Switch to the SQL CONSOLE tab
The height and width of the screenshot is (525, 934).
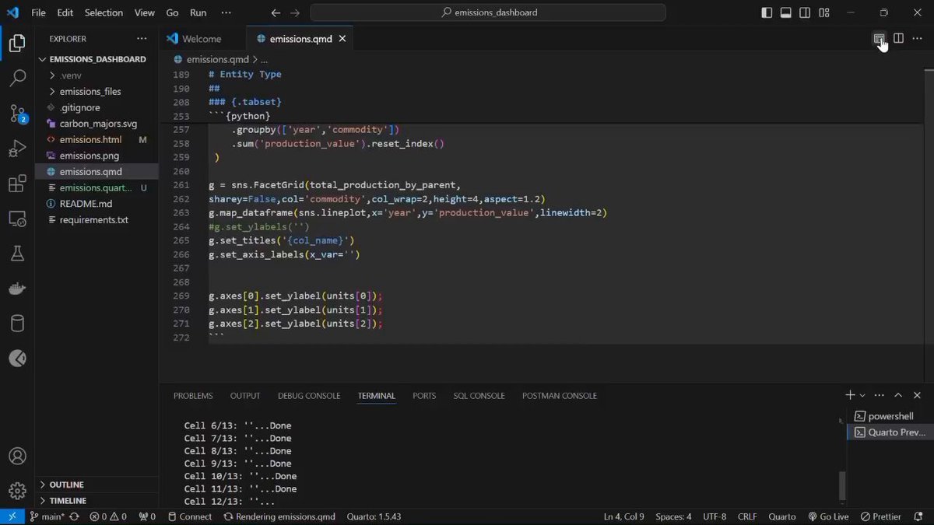tap(479, 396)
